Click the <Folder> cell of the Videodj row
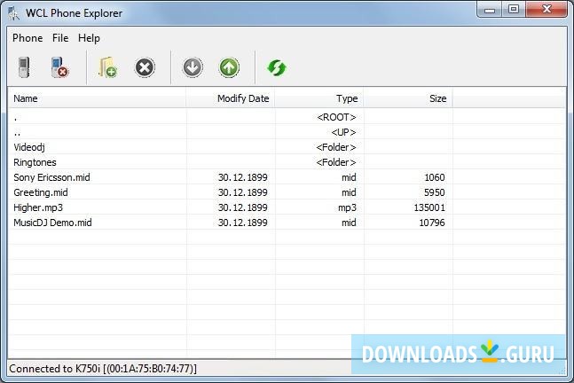This screenshot has width=574, height=383. point(336,147)
